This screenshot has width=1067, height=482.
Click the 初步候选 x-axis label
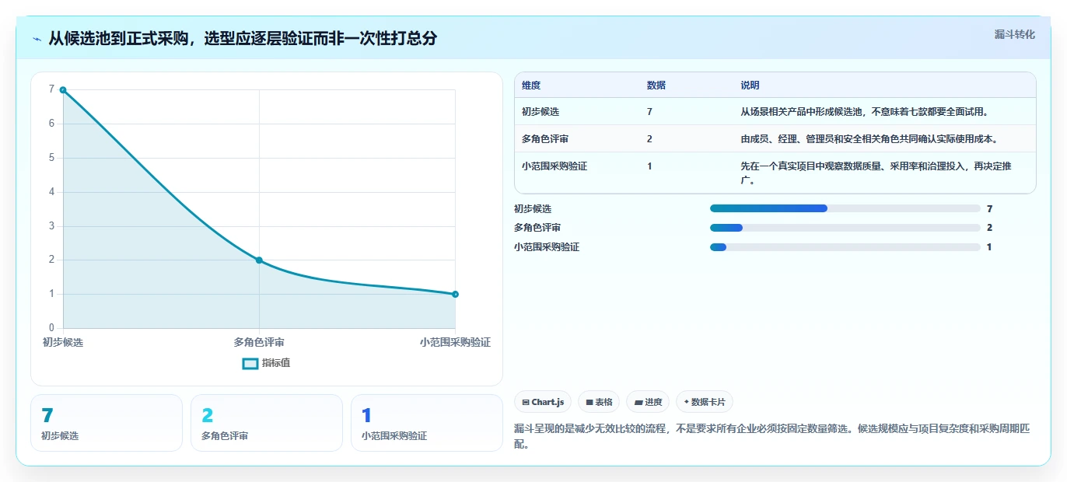(x=63, y=342)
